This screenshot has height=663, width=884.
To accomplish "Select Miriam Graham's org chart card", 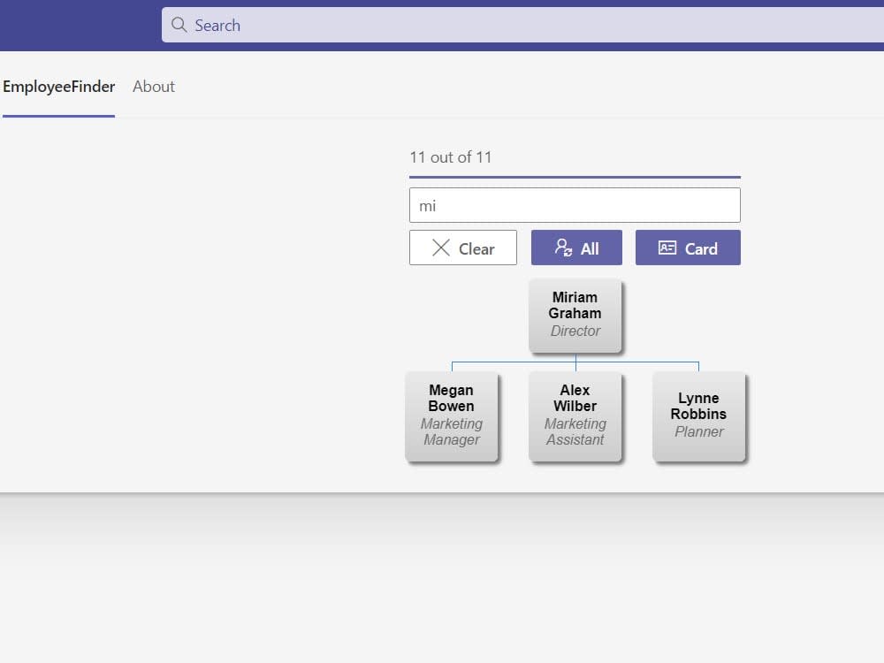I will click(x=575, y=314).
